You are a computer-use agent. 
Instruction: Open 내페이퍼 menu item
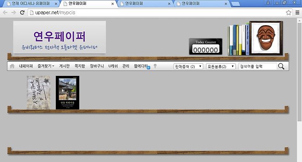point(26,66)
